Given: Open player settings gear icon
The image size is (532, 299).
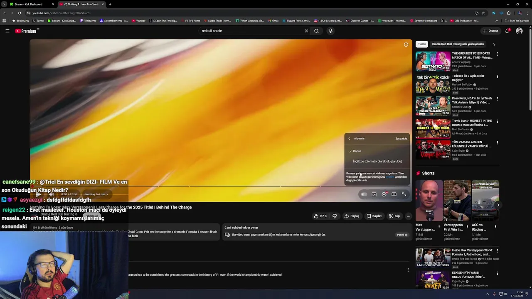Looking at the screenshot, I should coord(384,194).
